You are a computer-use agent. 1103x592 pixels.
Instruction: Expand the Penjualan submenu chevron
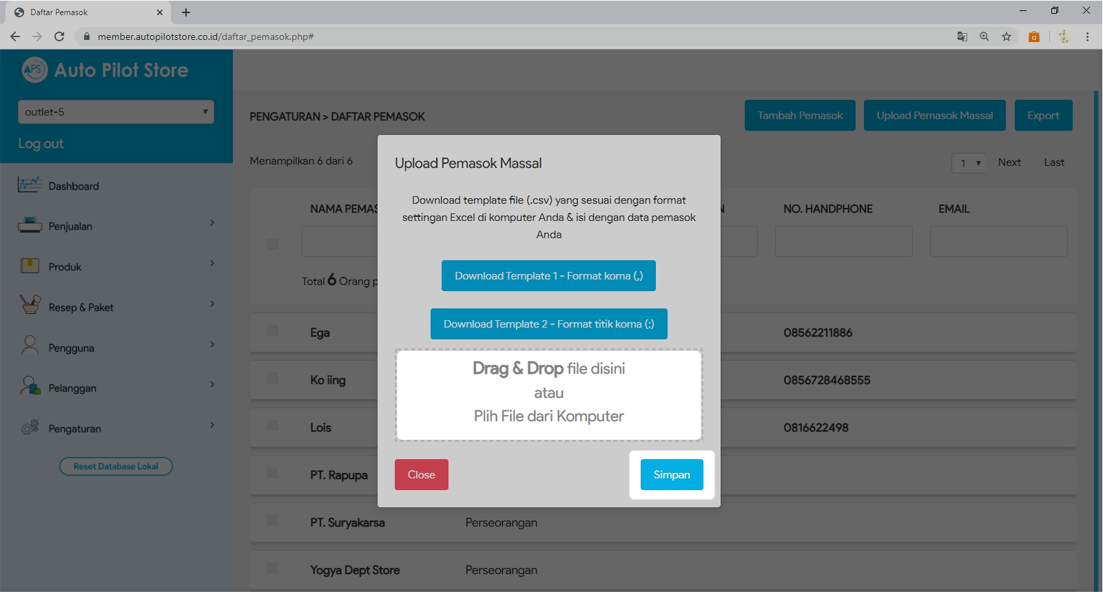click(x=212, y=223)
